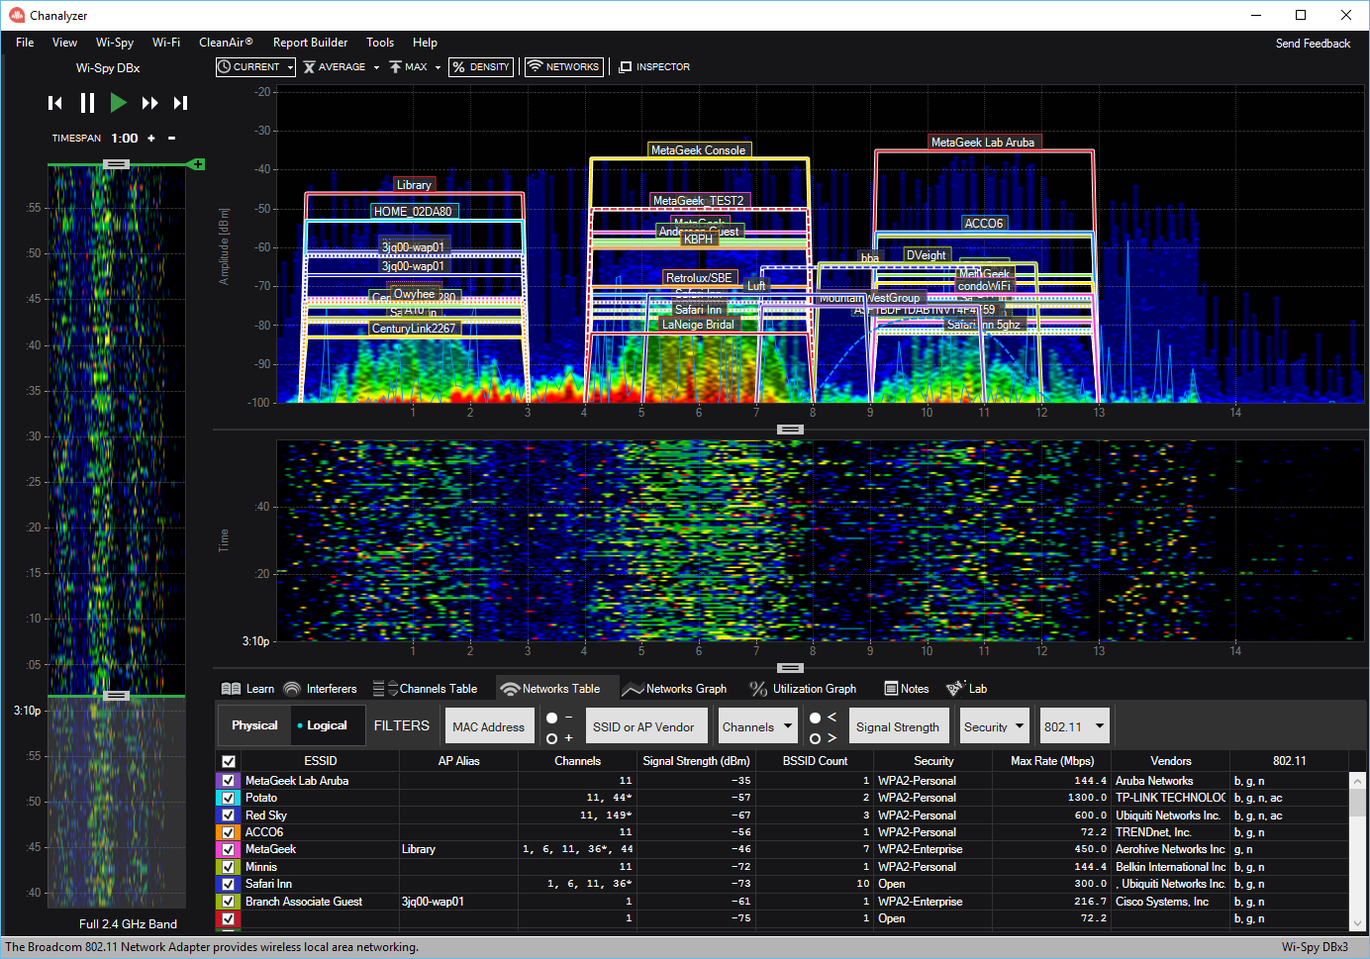Open the Help menu
The height and width of the screenshot is (959, 1370).
tap(425, 43)
